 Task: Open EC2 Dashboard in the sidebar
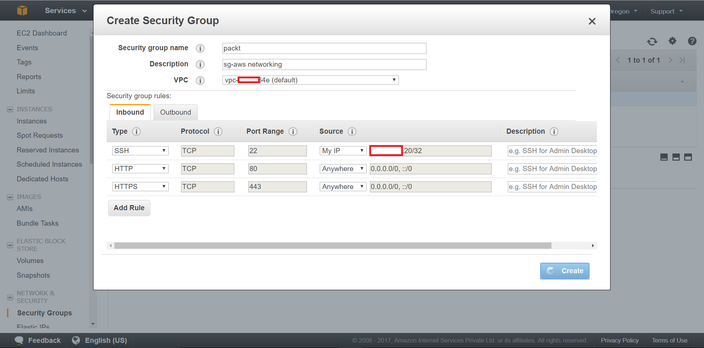click(x=42, y=33)
